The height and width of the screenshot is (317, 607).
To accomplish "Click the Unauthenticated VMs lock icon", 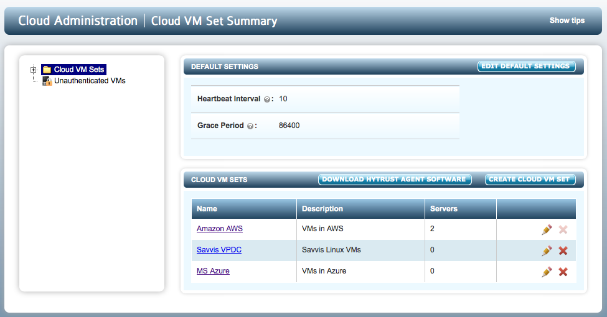I will coord(47,81).
